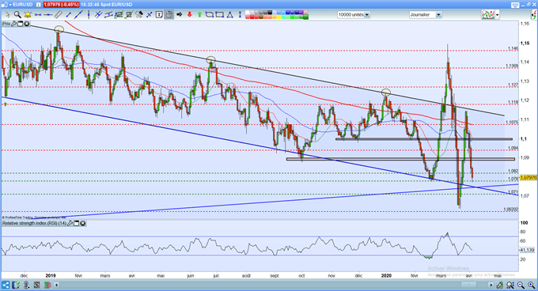Click the anchor icon in bottom bar

(27, 285)
